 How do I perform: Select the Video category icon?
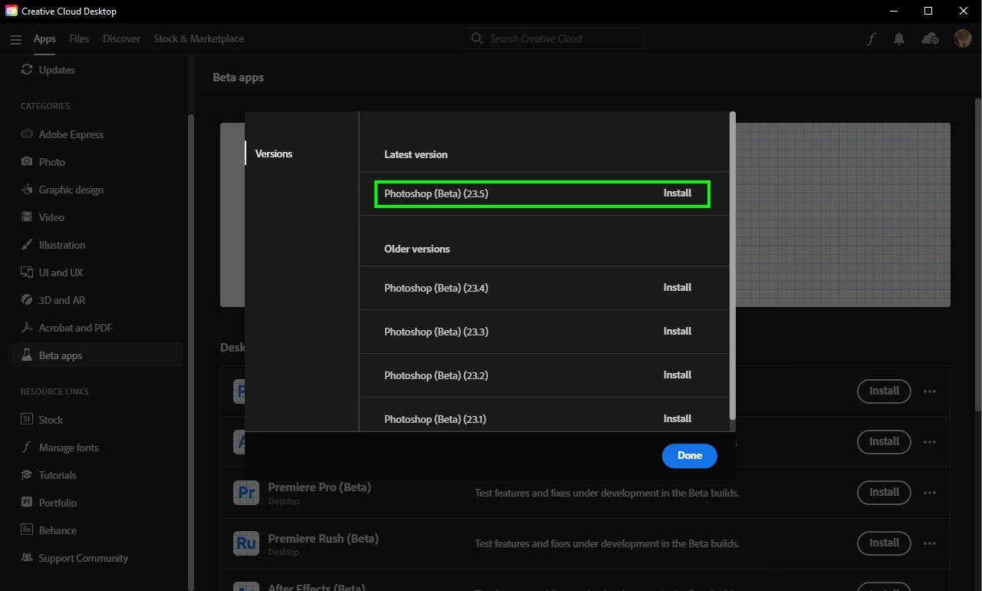coord(27,217)
